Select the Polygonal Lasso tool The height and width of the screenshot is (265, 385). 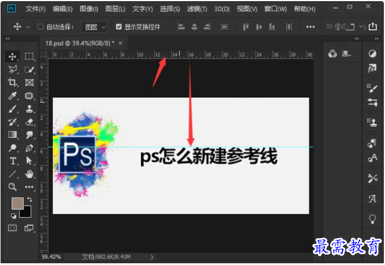tap(12, 69)
